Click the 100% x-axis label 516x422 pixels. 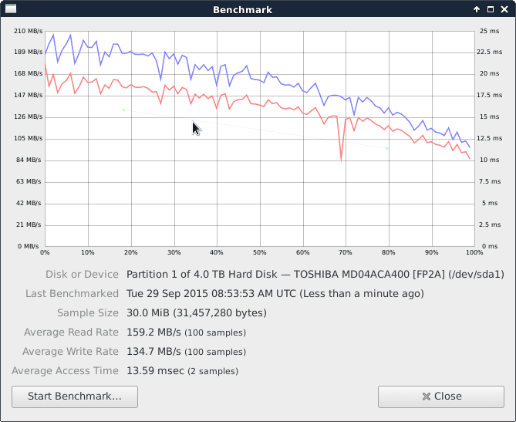click(474, 252)
